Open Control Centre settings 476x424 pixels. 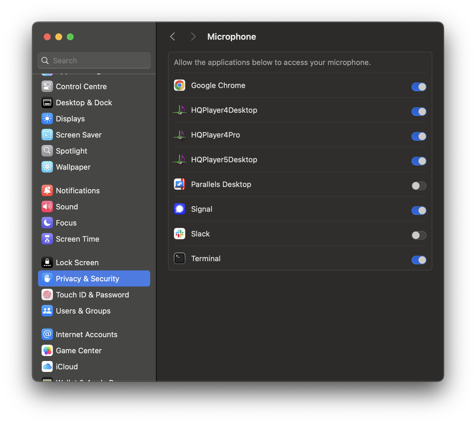94,86
